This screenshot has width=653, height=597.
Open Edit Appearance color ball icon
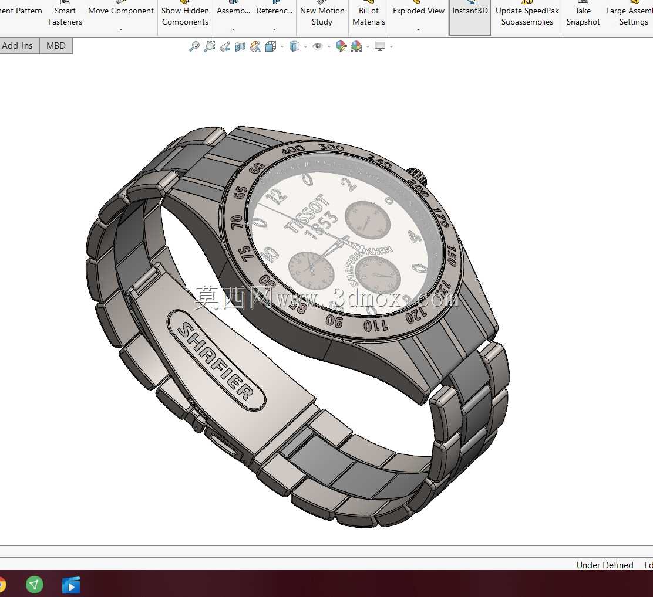[x=341, y=46]
